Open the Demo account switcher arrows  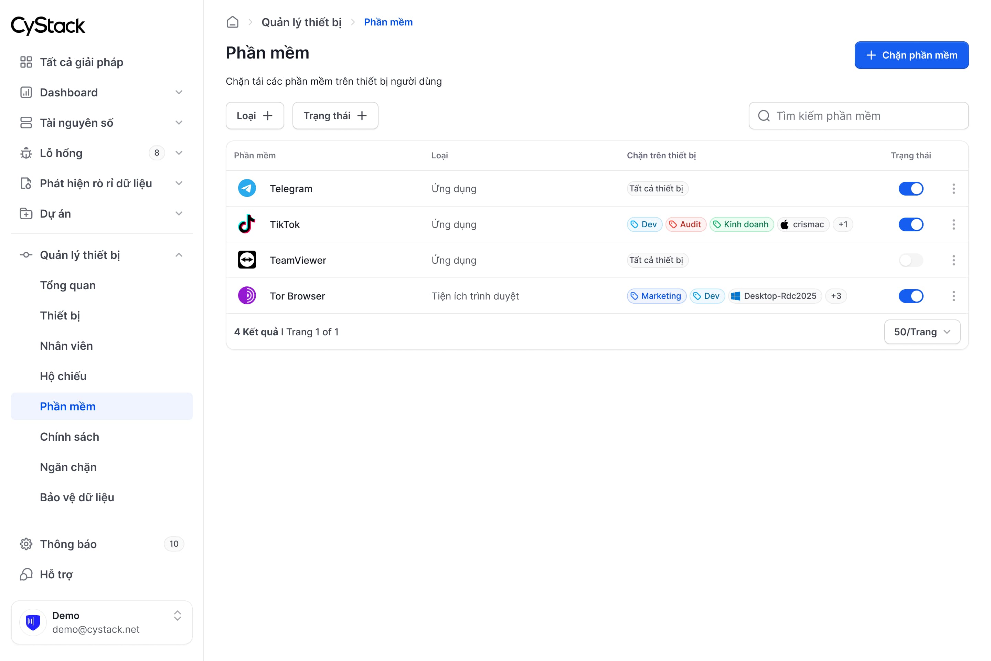[178, 616]
